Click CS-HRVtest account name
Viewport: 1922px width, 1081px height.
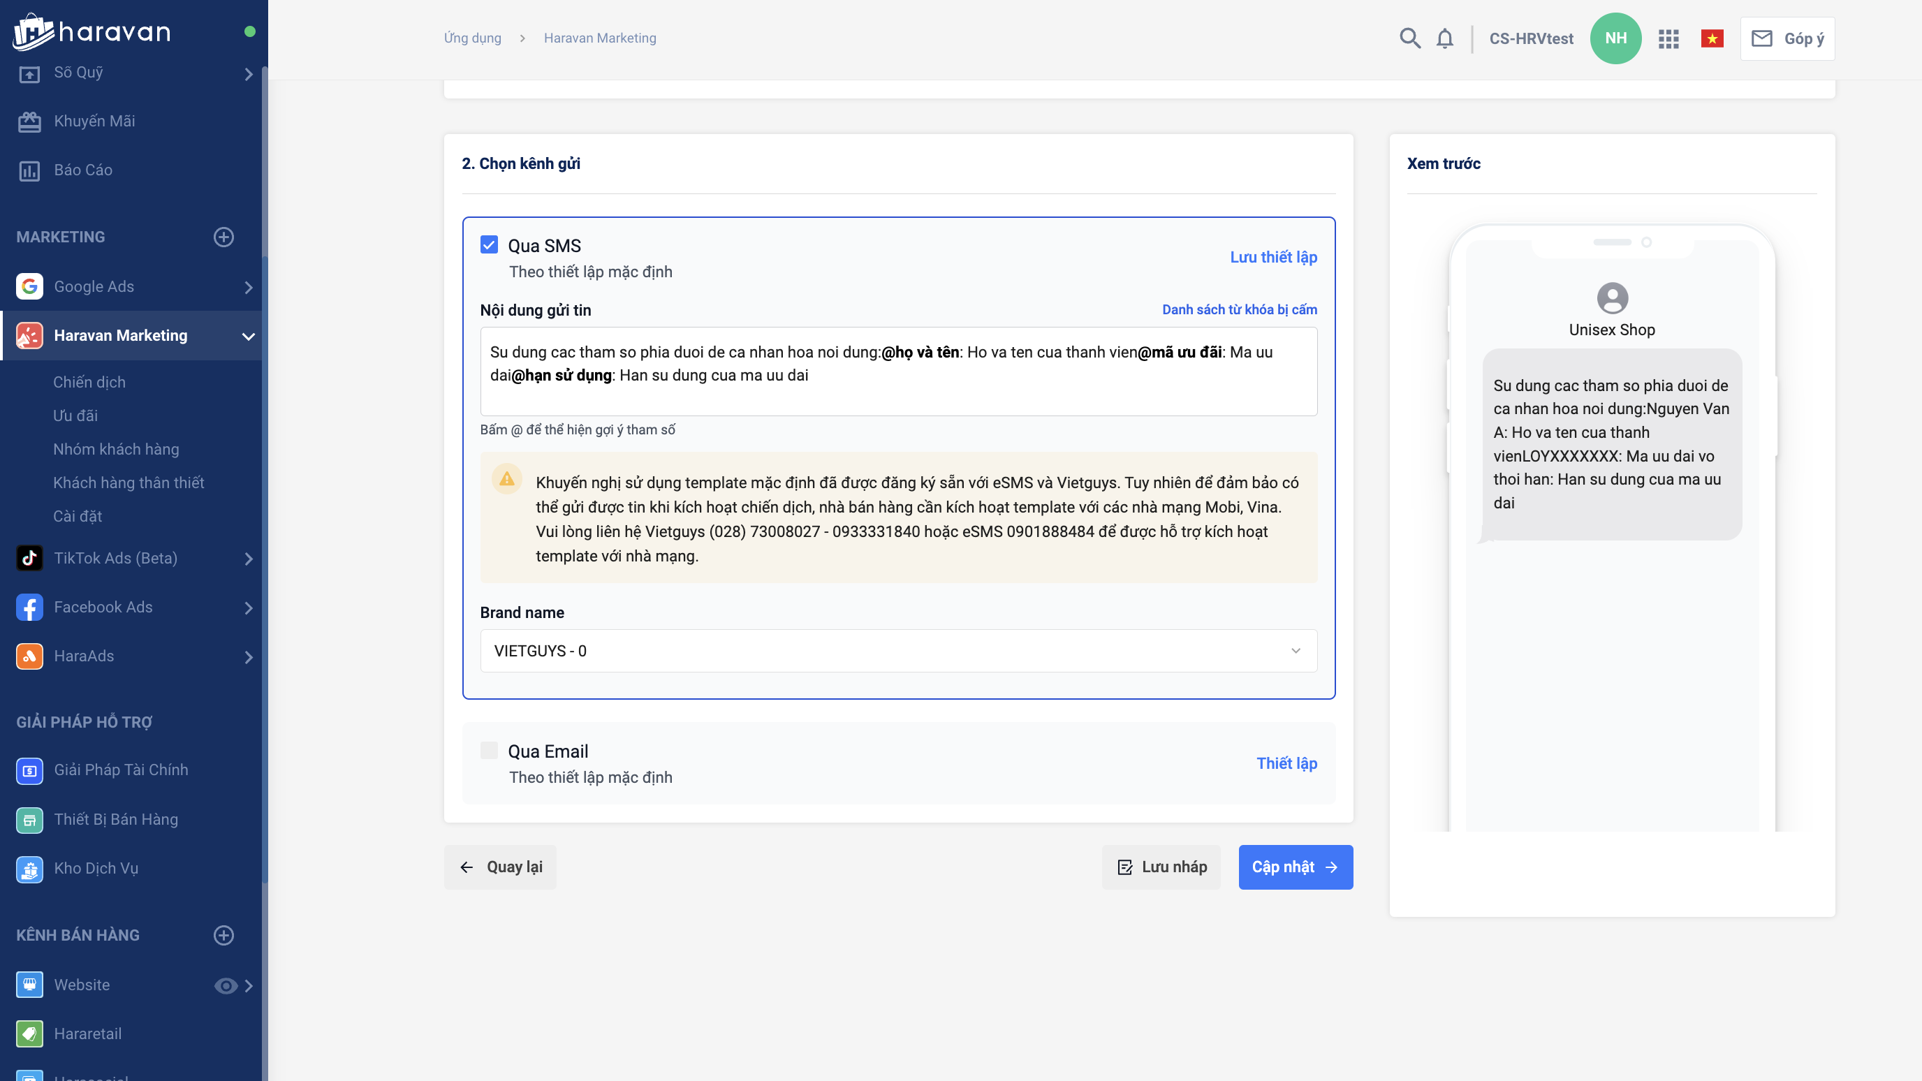pyautogui.click(x=1531, y=38)
